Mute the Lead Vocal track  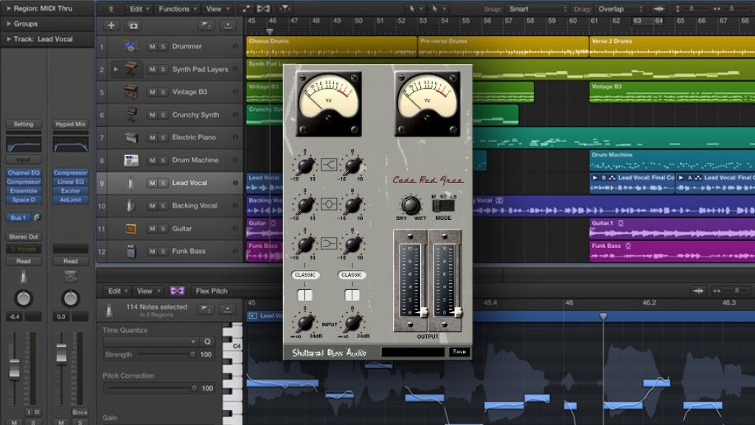[x=152, y=183]
